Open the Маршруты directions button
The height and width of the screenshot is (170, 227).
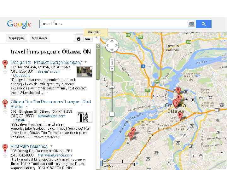pos(17,38)
